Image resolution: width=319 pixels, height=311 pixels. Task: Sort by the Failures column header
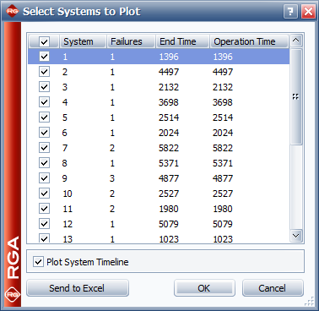coord(131,41)
